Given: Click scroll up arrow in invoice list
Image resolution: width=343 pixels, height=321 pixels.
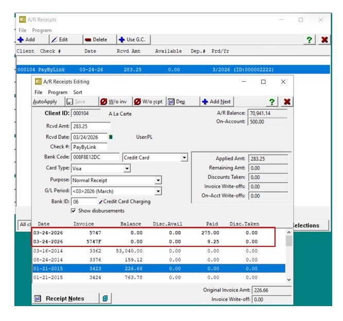Looking at the screenshot, I should tap(289, 233).
